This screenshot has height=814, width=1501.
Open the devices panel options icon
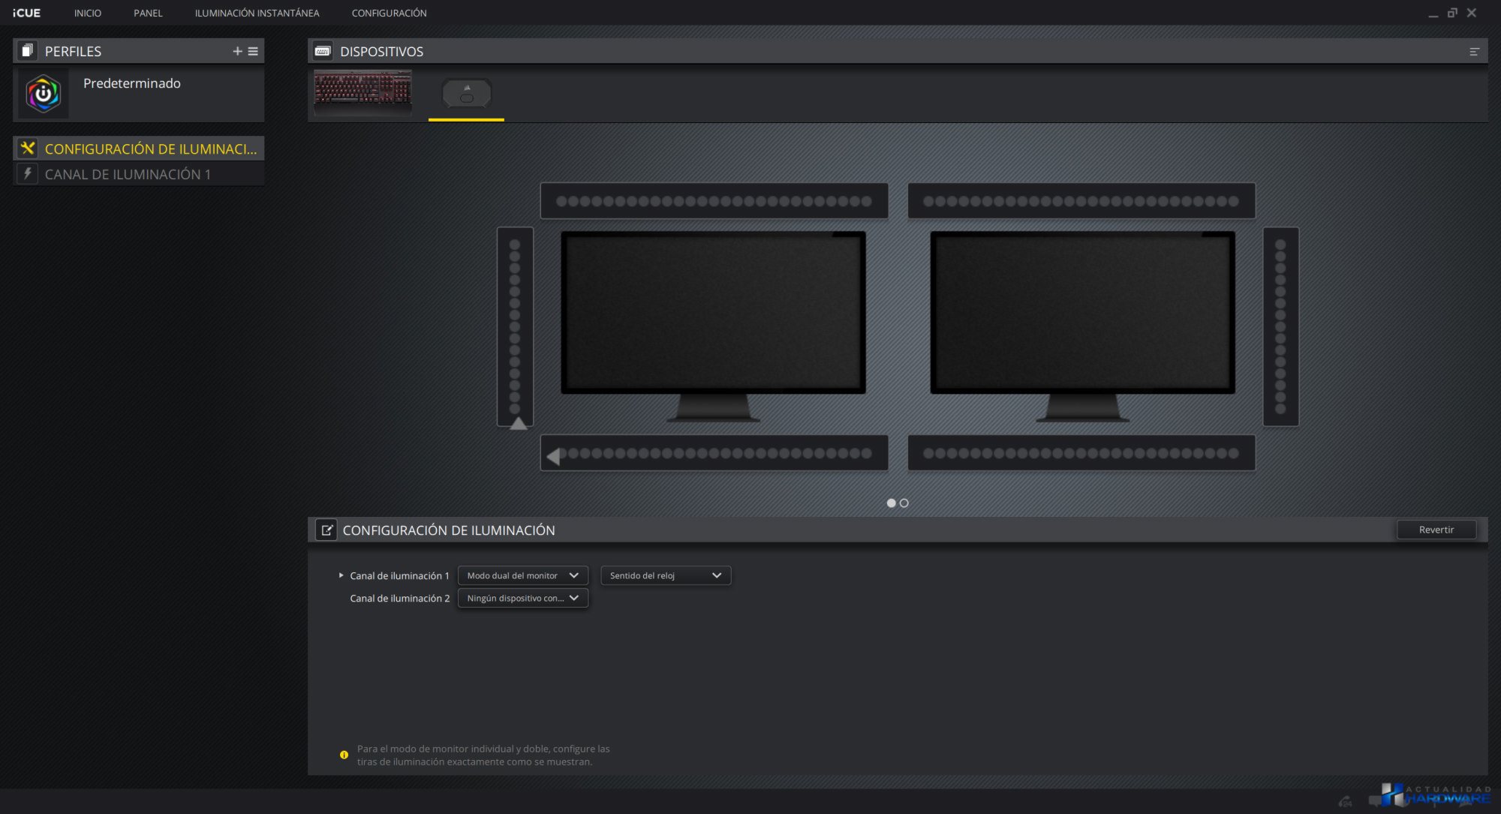[x=1474, y=51]
